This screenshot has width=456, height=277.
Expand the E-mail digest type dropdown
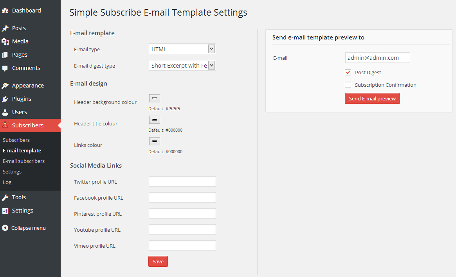coord(182,65)
